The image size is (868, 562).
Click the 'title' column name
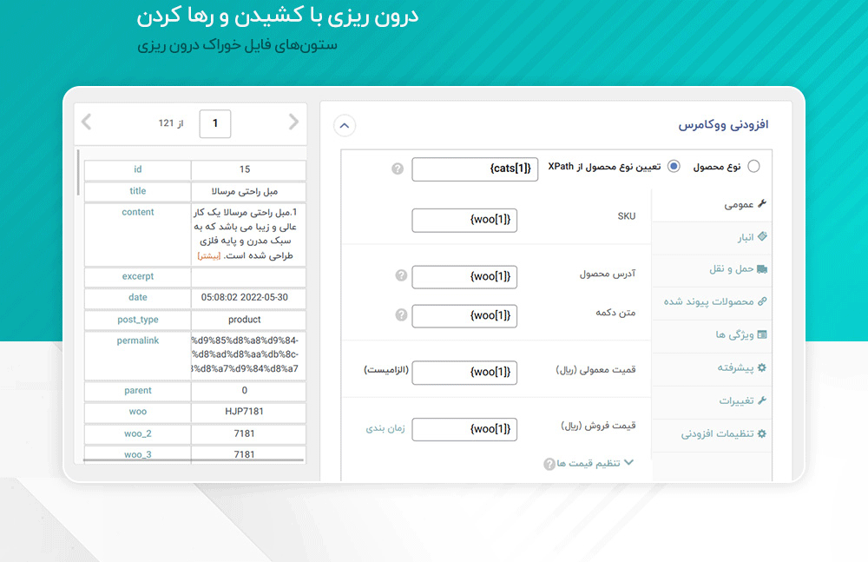138,191
